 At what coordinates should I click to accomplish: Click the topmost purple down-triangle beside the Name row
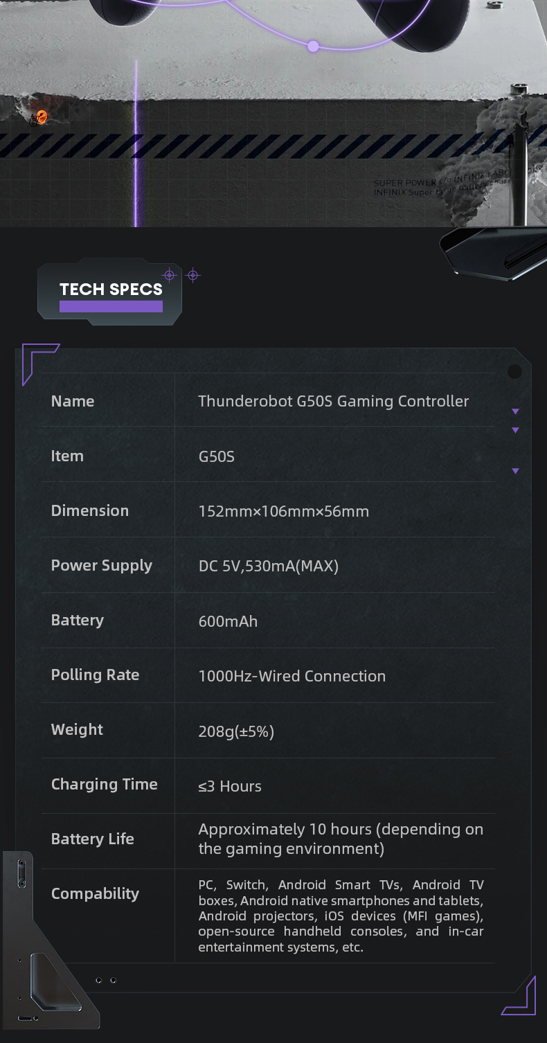(x=515, y=412)
